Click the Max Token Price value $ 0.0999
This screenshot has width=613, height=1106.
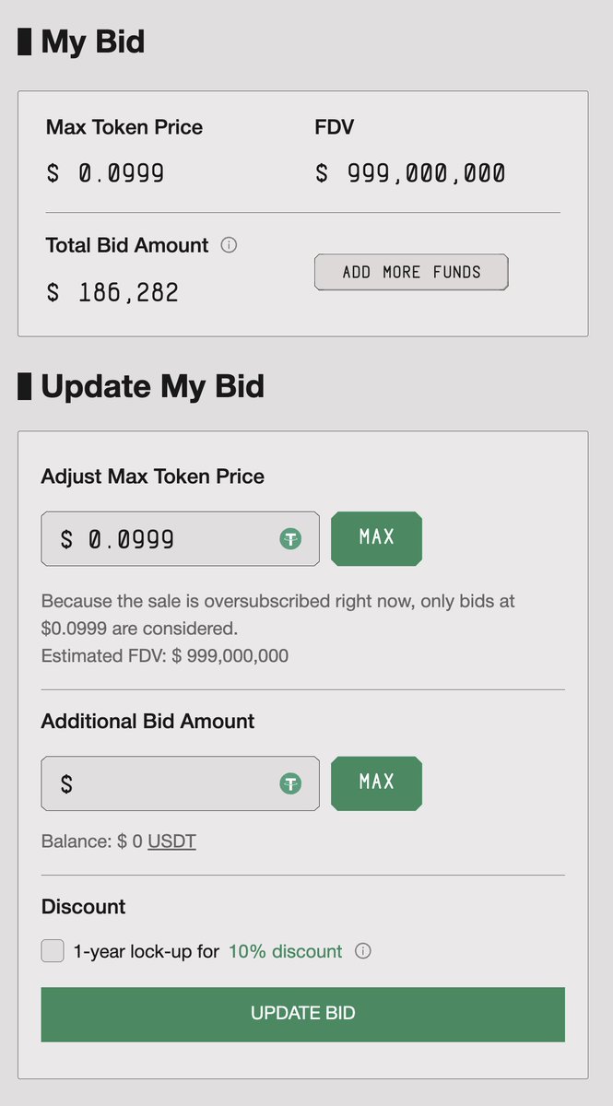pyautogui.click(x=105, y=173)
